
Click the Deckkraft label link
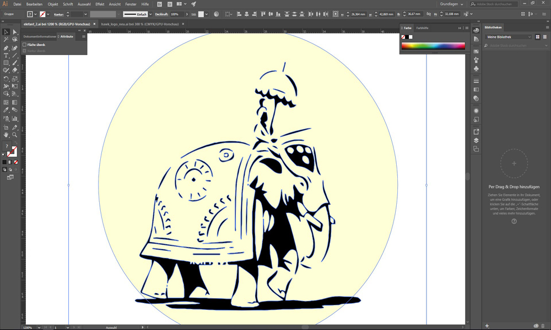[x=161, y=14]
